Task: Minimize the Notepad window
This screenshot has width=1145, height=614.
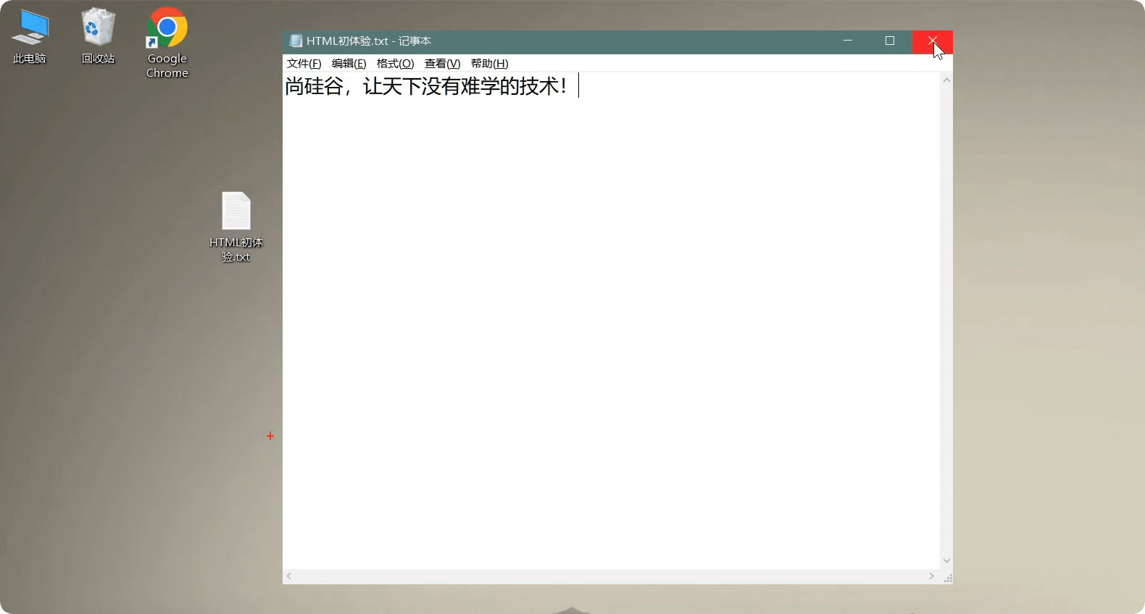Action: [848, 41]
